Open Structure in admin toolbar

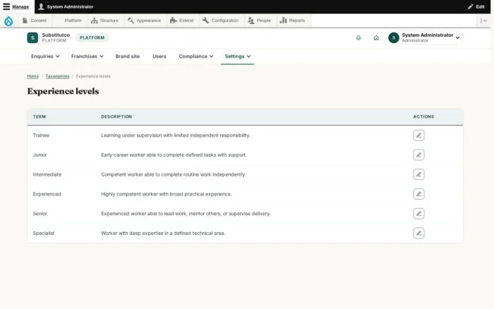[105, 20]
